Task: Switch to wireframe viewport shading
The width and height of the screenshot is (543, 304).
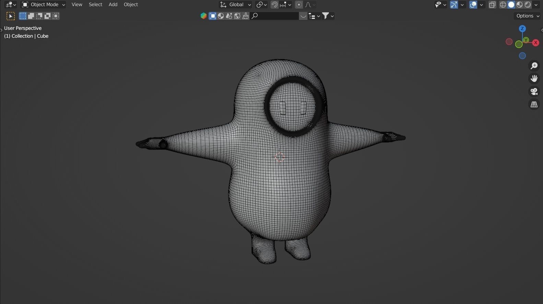Action: (x=503, y=4)
